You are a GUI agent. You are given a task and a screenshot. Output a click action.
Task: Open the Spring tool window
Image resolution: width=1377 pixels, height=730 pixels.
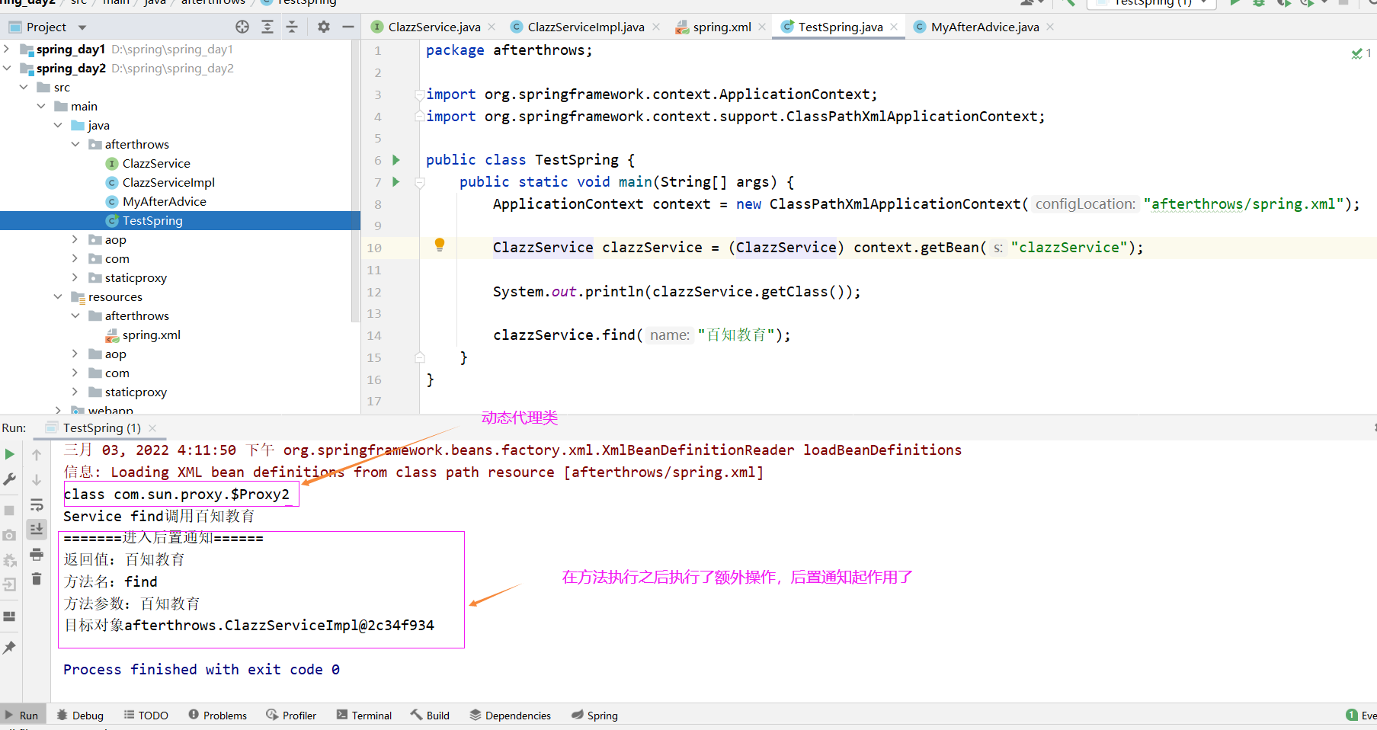point(594,716)
